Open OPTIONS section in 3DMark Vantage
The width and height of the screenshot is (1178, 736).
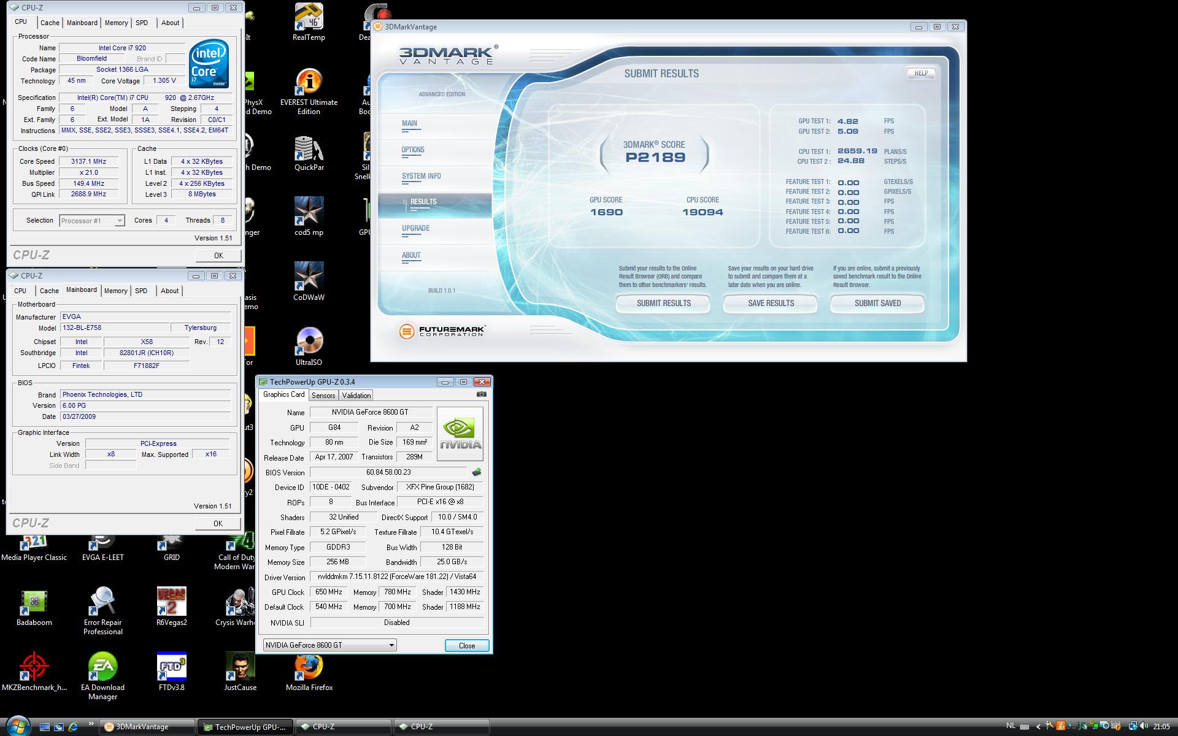(413, 150)
